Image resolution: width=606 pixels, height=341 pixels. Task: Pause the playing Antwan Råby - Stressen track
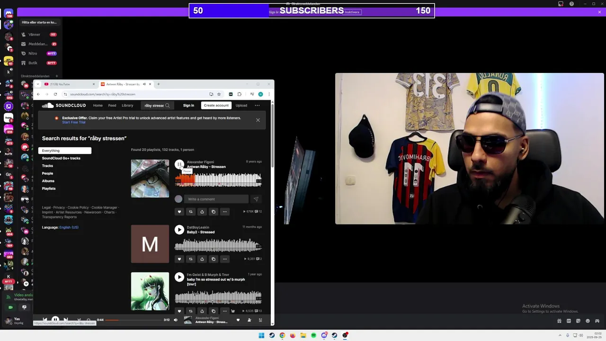[179, 164]
